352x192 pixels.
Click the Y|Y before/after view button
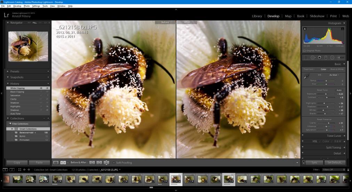coord(63,162)
